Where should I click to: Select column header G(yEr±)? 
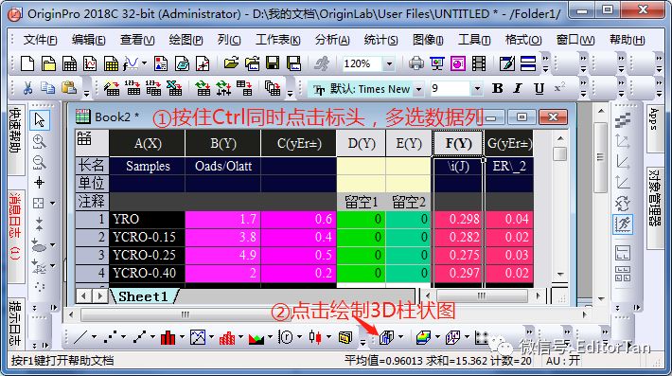click(509, 143)
